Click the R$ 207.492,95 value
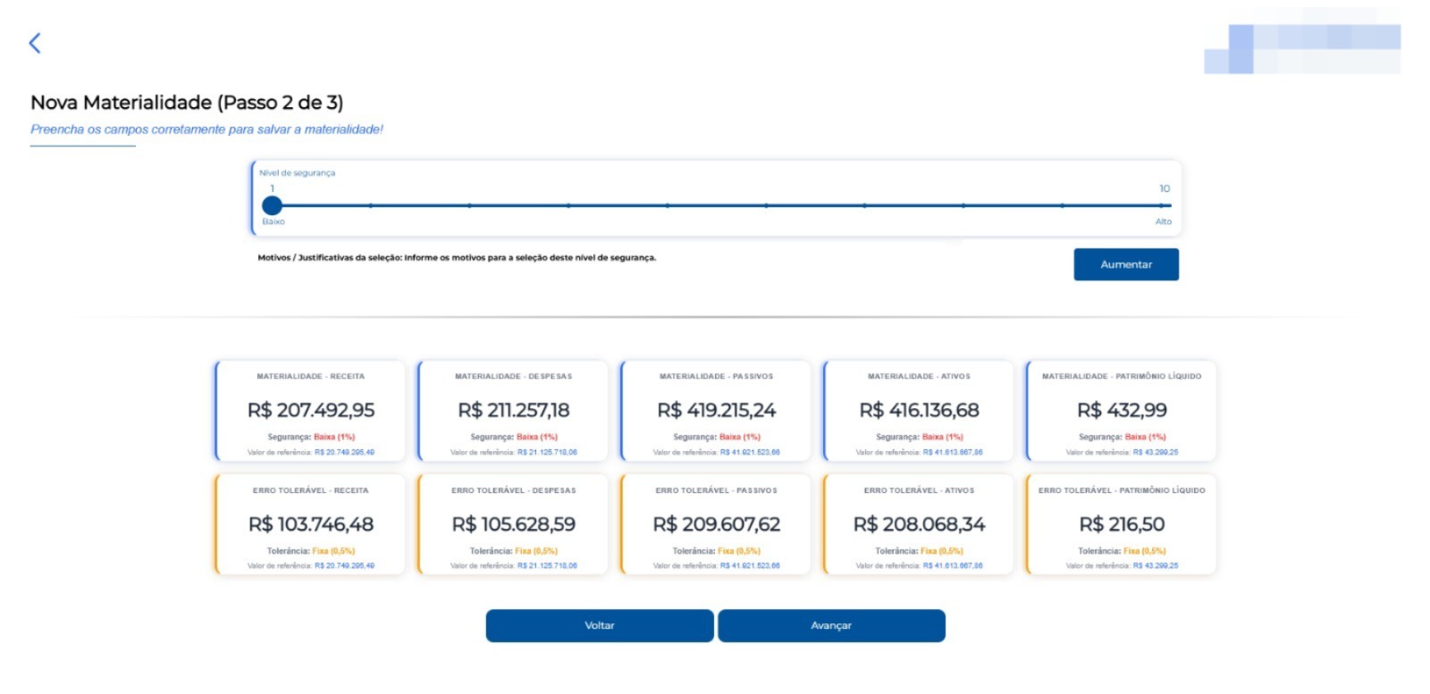1430x694 pixels. (311, 410)
